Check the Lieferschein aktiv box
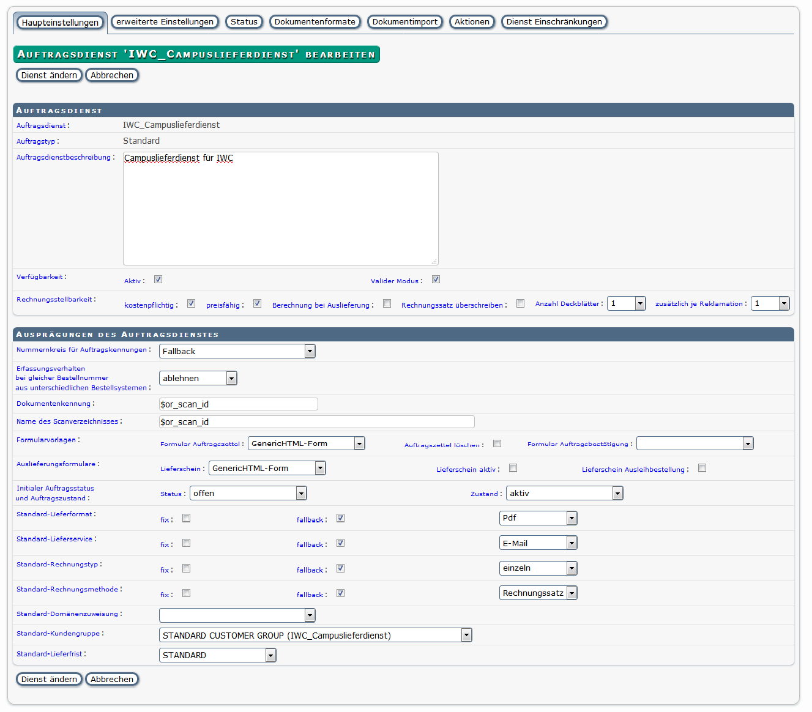 (513, 468)
